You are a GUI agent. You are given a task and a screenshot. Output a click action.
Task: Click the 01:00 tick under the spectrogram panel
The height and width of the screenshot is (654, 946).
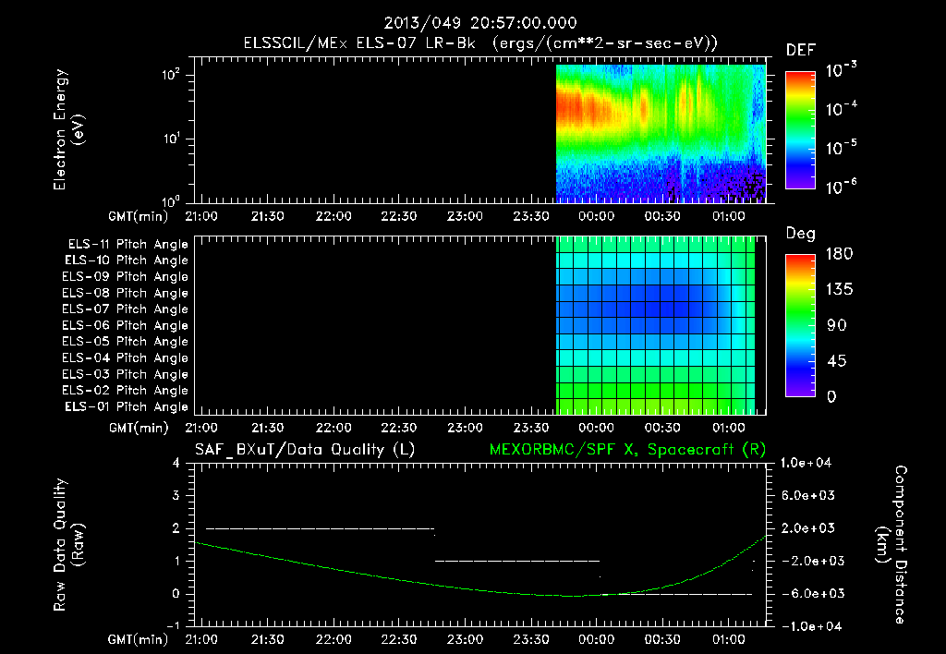pos(728,216)
